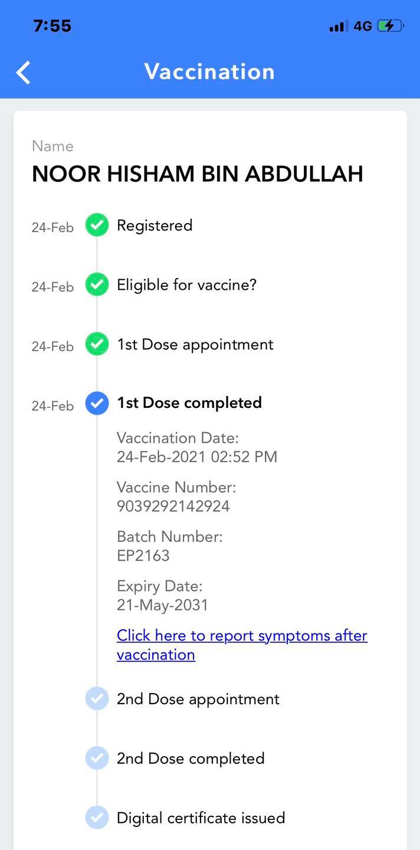The image size is (420, 850).
Task: Open the '1st Dose appointment' step
Action: (x=195, y=344)
